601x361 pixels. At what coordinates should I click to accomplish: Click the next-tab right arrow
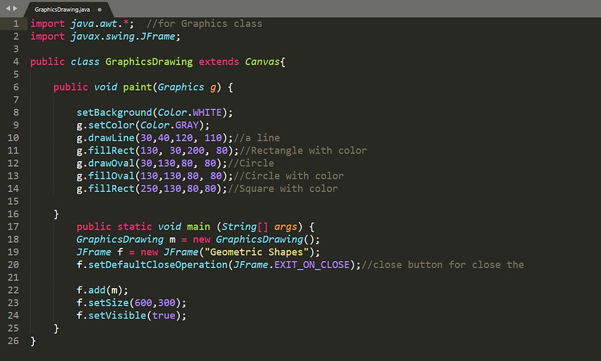pyautogui.click(x=15, y=8)
